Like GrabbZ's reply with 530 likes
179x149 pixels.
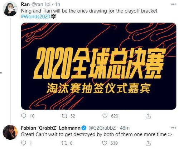[x=105, y=143]
